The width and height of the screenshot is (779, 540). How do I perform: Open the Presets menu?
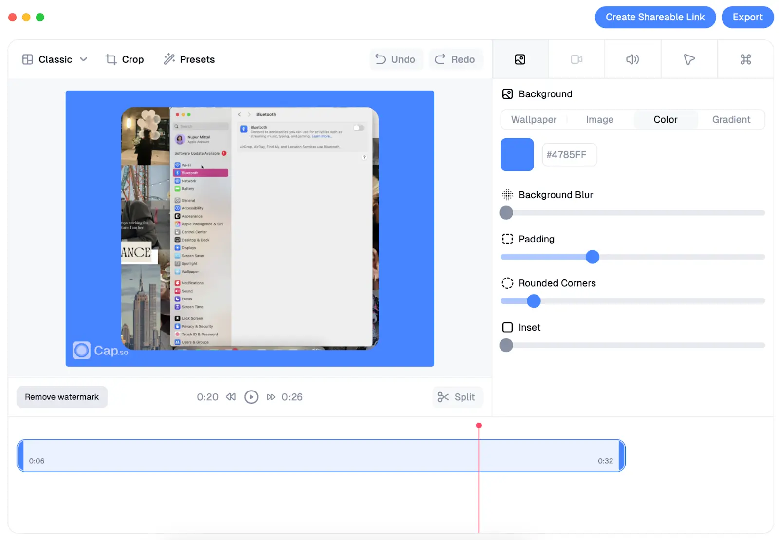tap(189, 59)
